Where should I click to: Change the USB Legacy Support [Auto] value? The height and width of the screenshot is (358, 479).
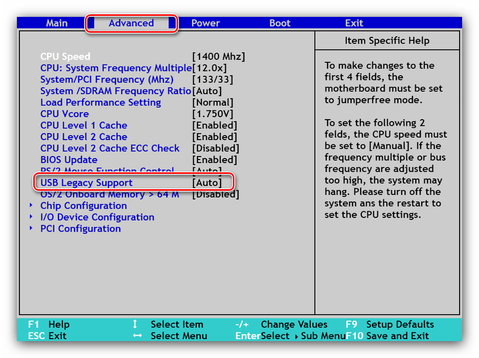[207, 183]
